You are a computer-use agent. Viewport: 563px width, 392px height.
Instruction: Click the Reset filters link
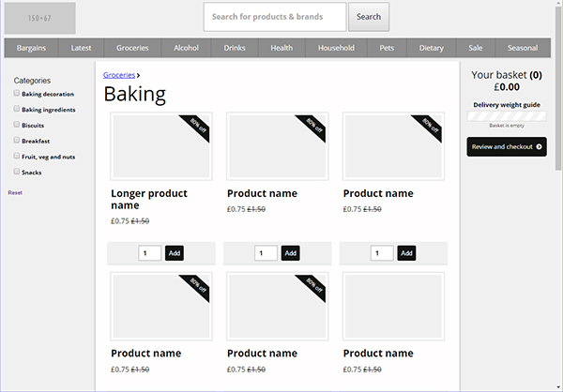[15, 193]
